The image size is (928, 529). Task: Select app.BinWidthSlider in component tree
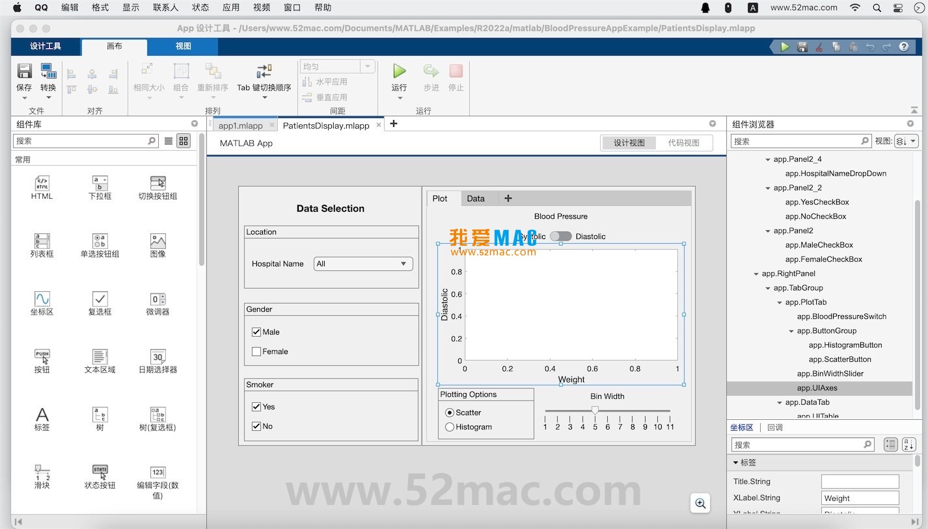pyautogui.click(x=830, y=374)
